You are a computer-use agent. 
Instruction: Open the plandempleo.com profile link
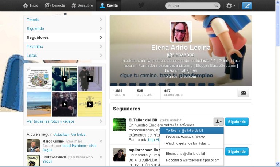pos(181,77)
